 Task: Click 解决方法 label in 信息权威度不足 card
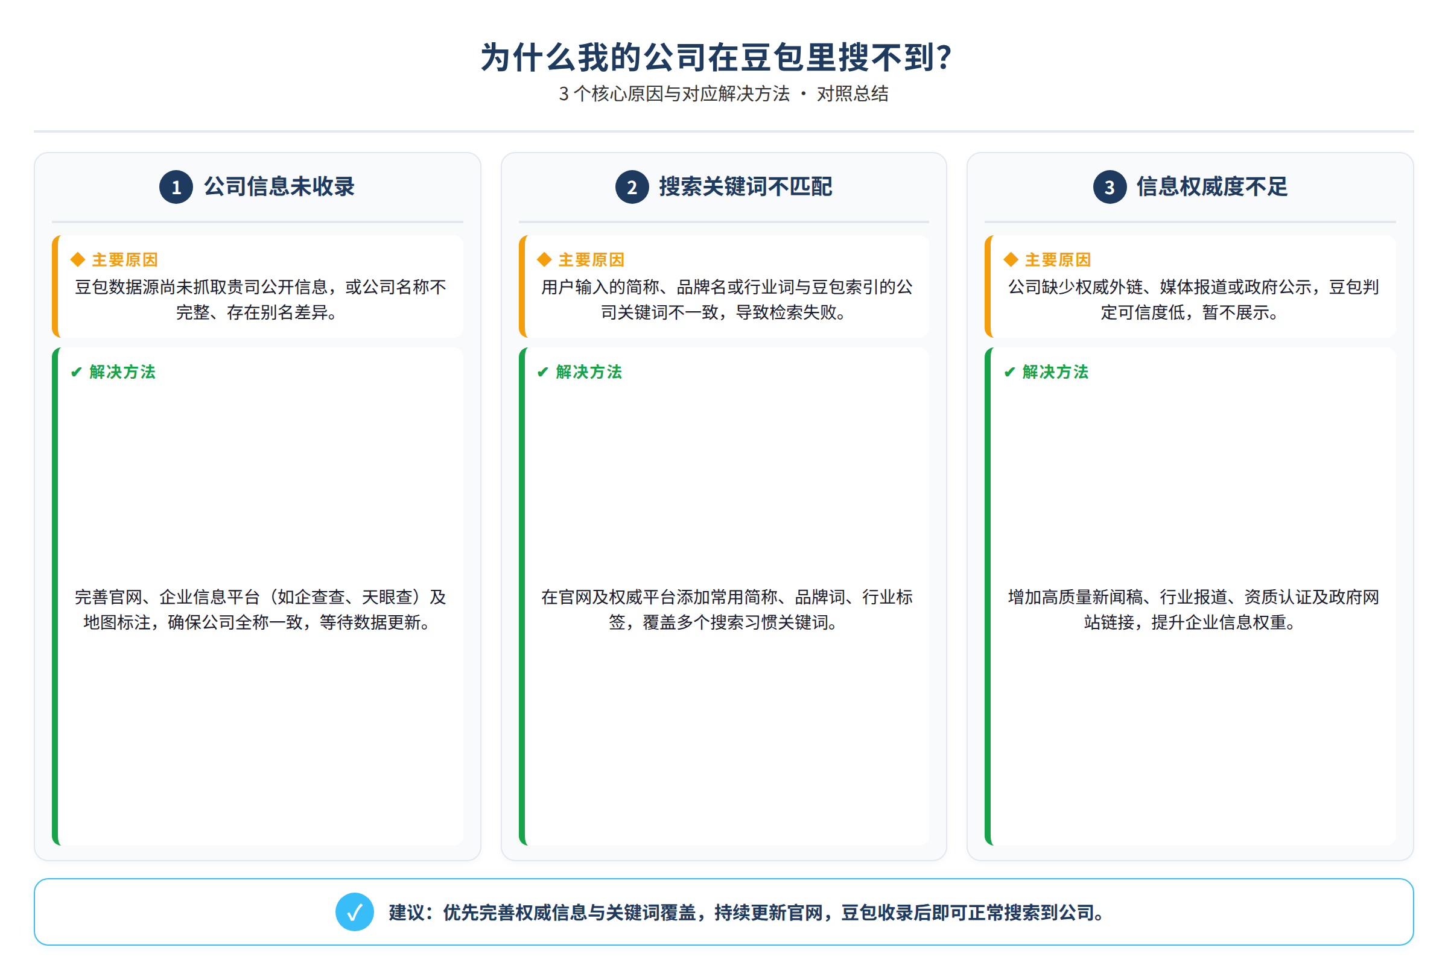[1056, 372]
